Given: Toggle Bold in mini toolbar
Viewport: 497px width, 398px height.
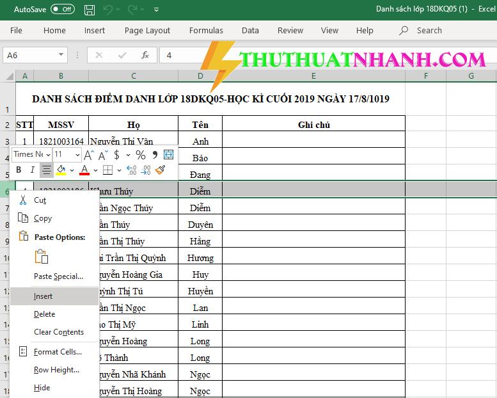Looking at the screenshot, I should (19, 170).
